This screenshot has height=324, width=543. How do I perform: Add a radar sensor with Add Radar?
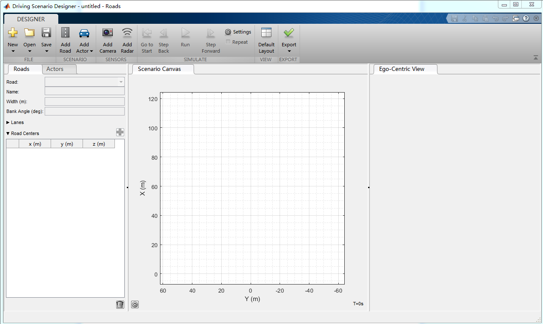(127, 33)
